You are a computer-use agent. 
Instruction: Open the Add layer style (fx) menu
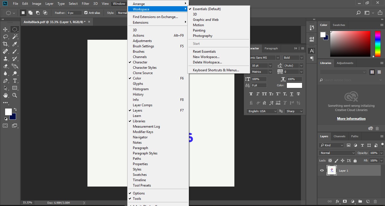(x=337, y=201)
